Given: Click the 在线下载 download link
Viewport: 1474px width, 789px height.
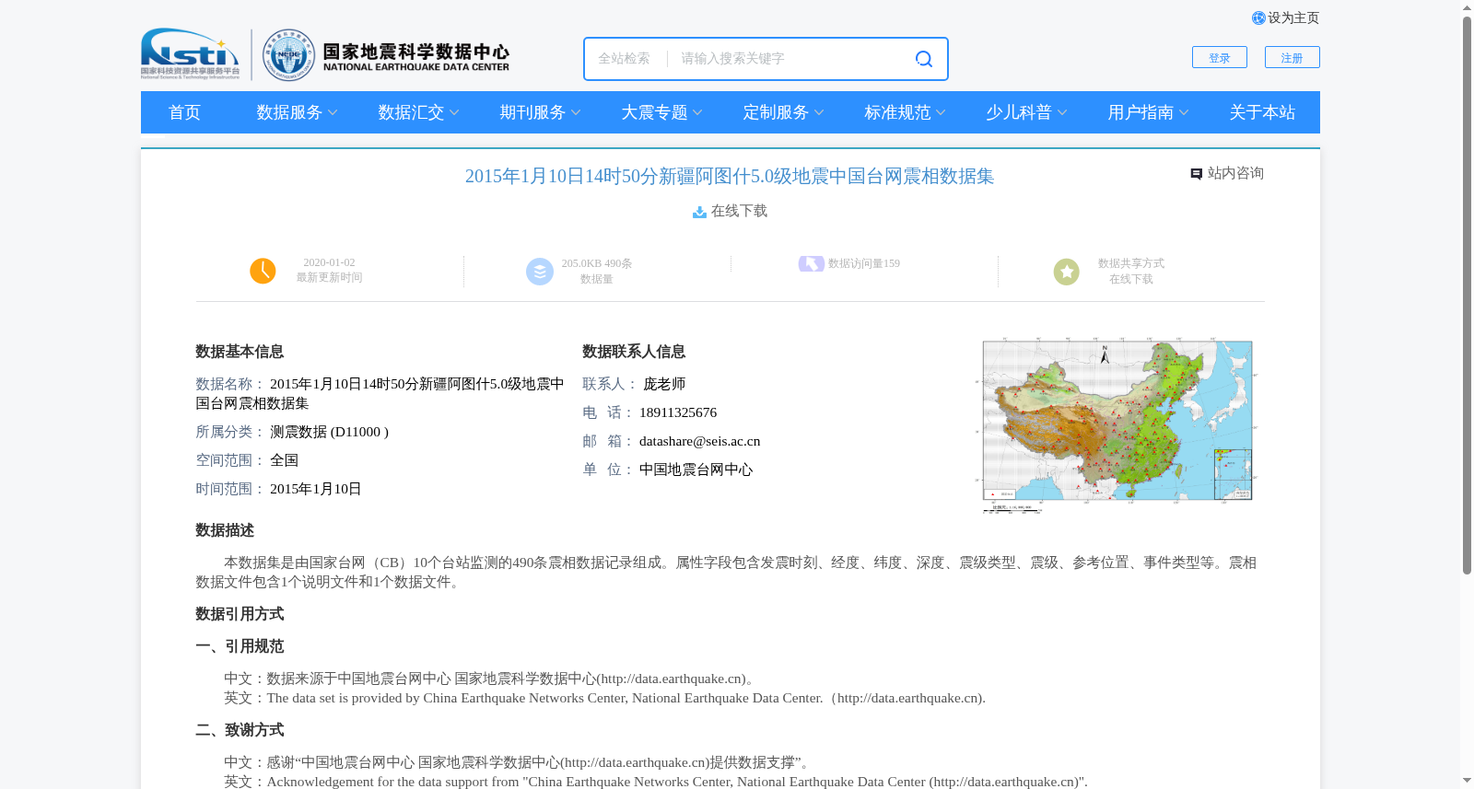Looking at the screenshot, I should click(x=739, y=212).
